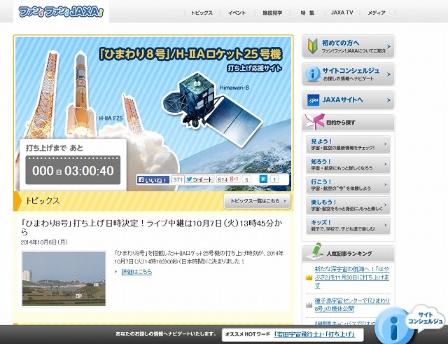448x344 pixels.
Task: Select the 楽しもう! category button
Action: click(348, 205)
